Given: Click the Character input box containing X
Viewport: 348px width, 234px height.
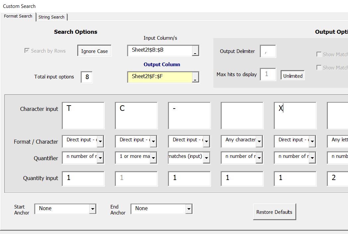Looking at the screenshot, I should [x=295, y=116].
